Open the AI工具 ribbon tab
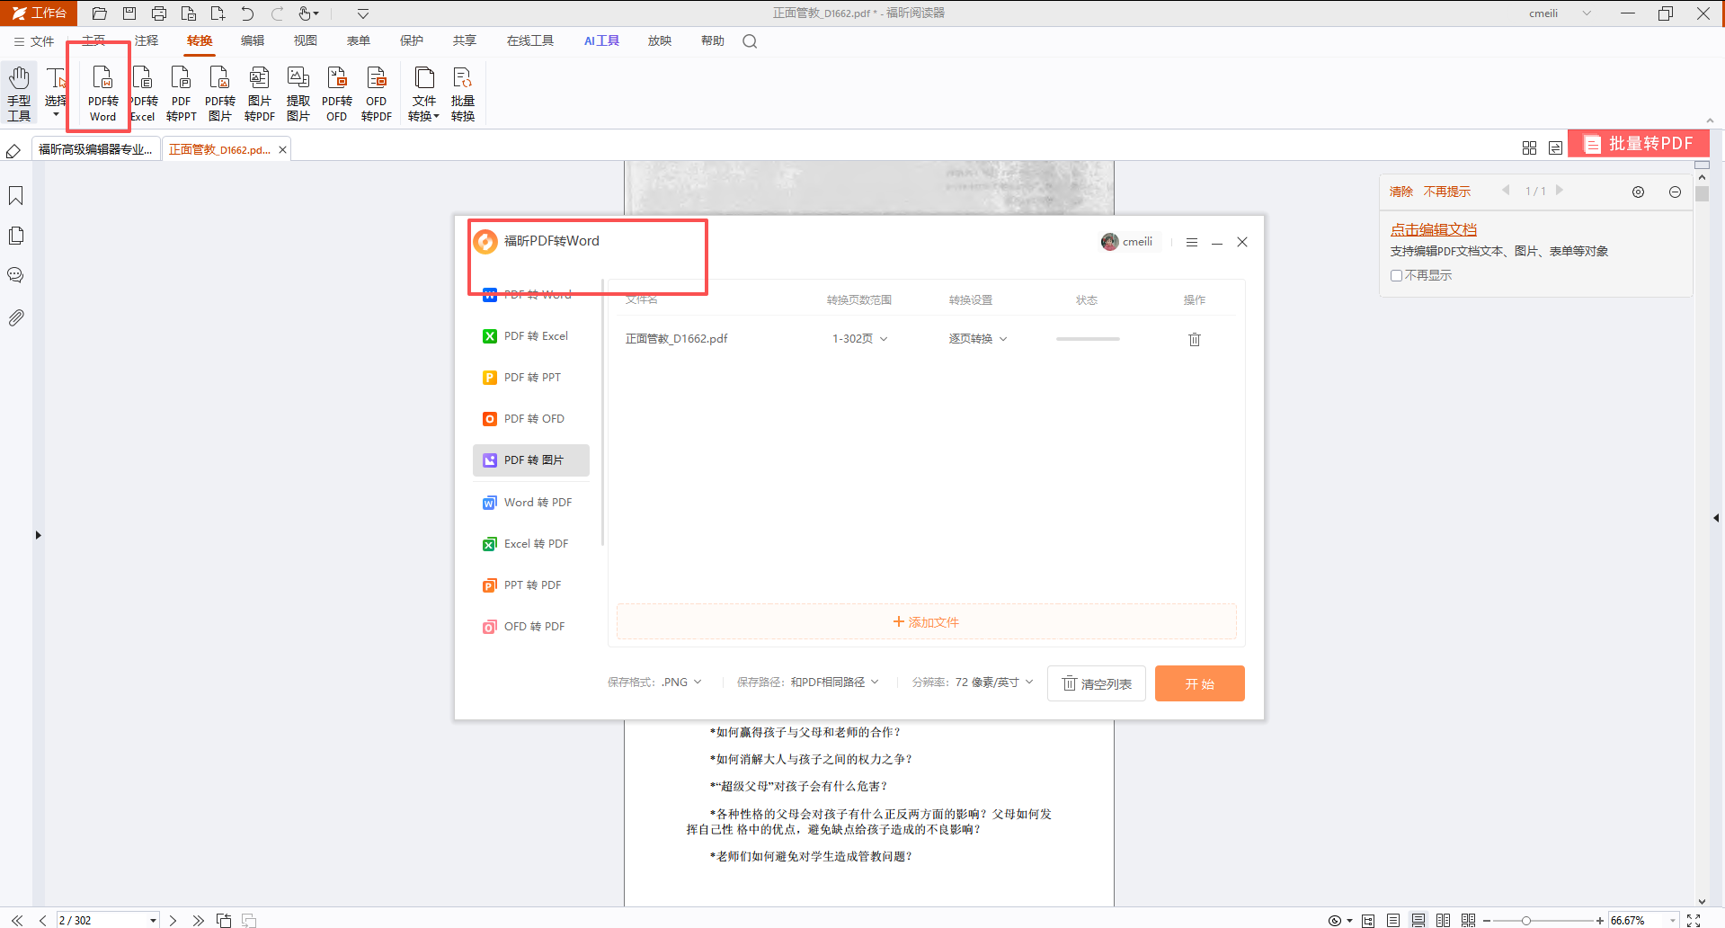This screenshot has height=928, width=1725. pyautogui.click(x=601, y=41)
